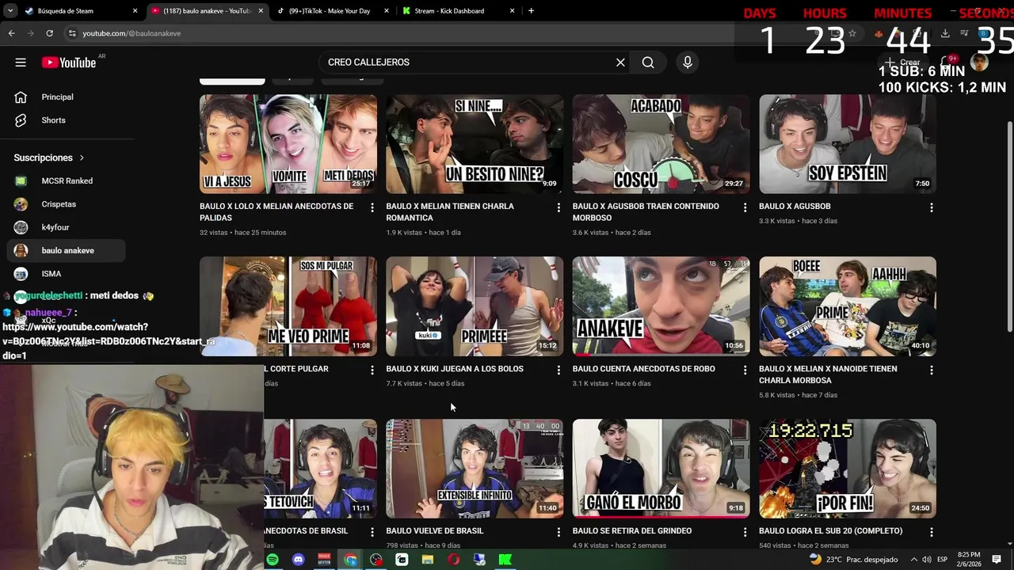Screen dimensions: 1014x570
Task: Click the volume icon in system tray
Action: tap(926, 560)
